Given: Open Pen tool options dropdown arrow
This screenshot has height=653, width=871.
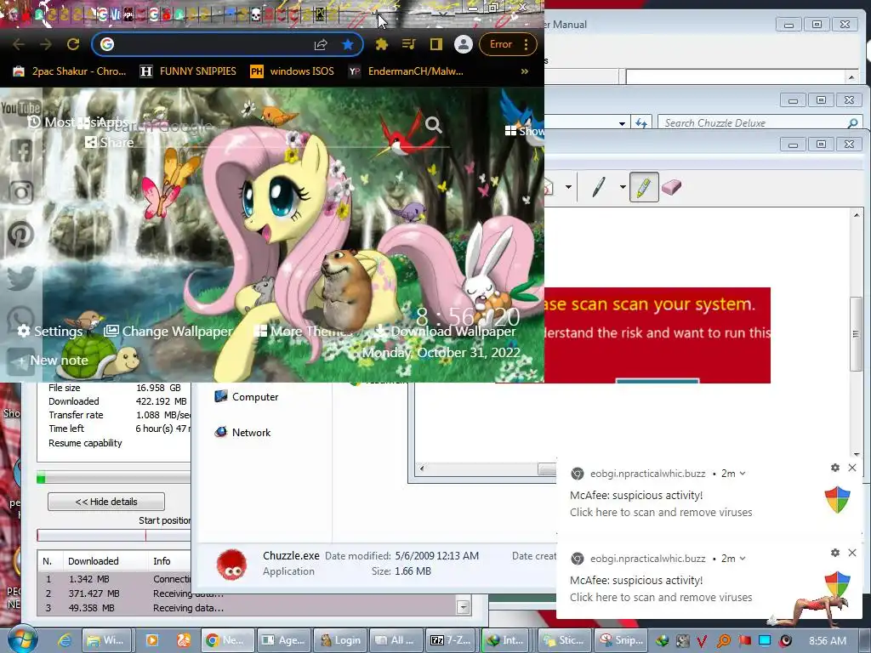Looking at the screenshot, I should 622,187.
